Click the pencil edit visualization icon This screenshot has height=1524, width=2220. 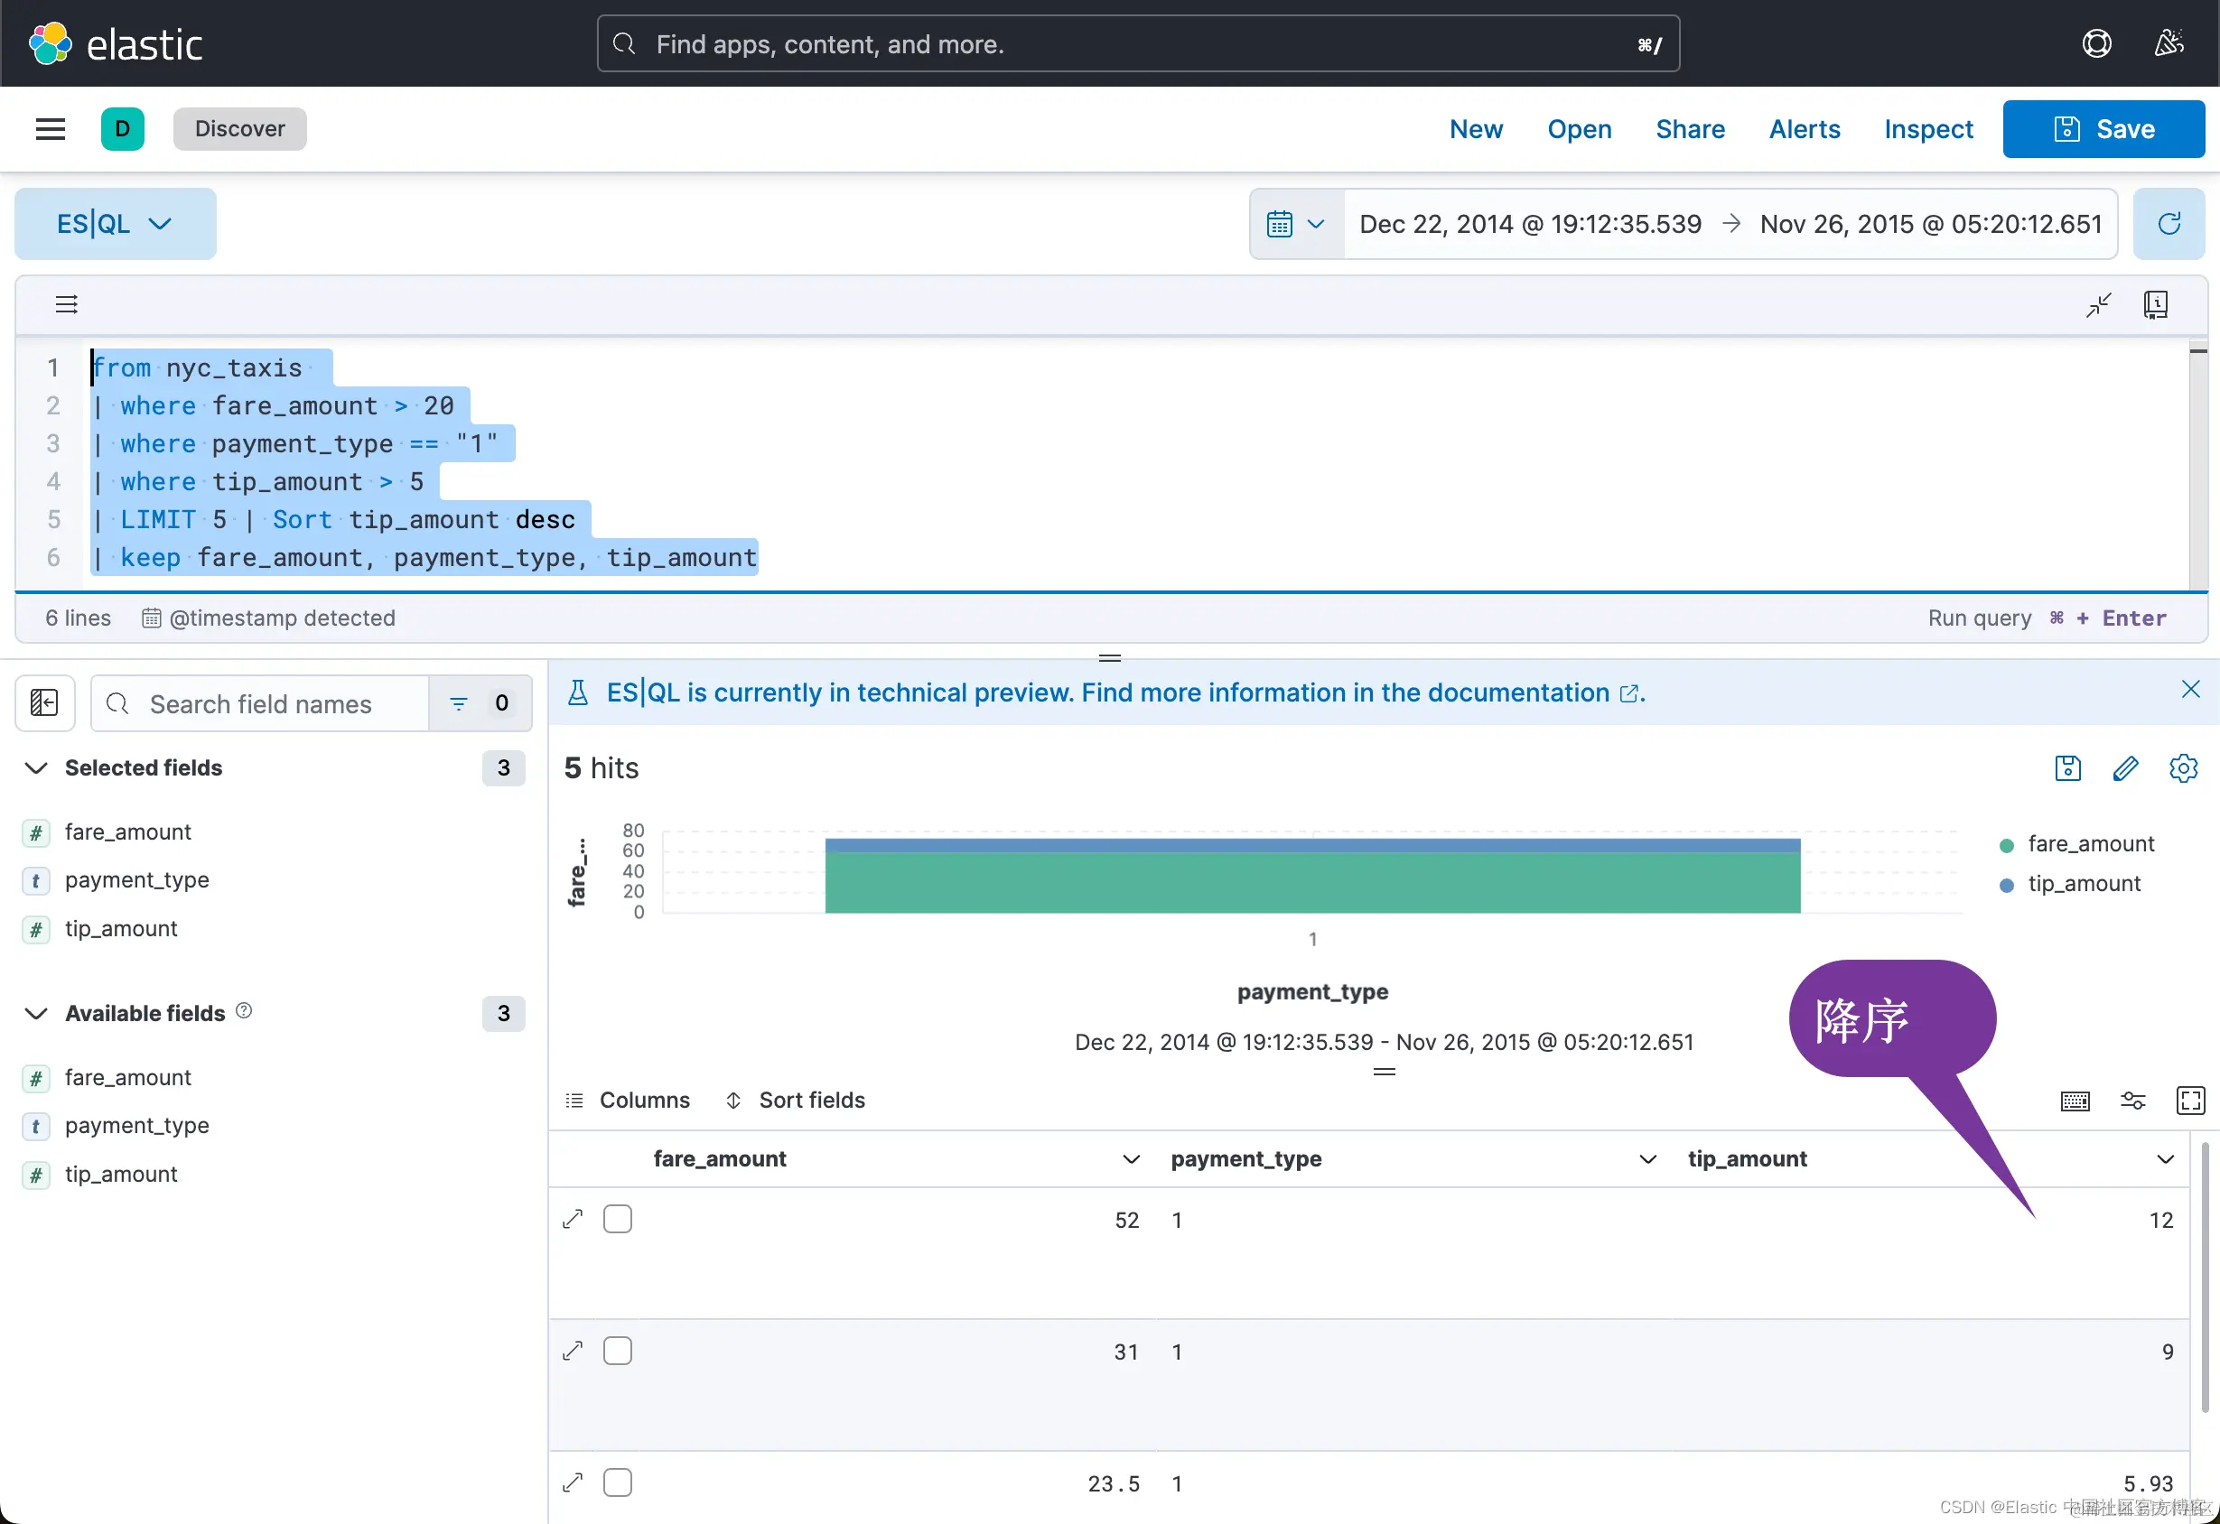pyautogui.click(x=2124, y=767)
